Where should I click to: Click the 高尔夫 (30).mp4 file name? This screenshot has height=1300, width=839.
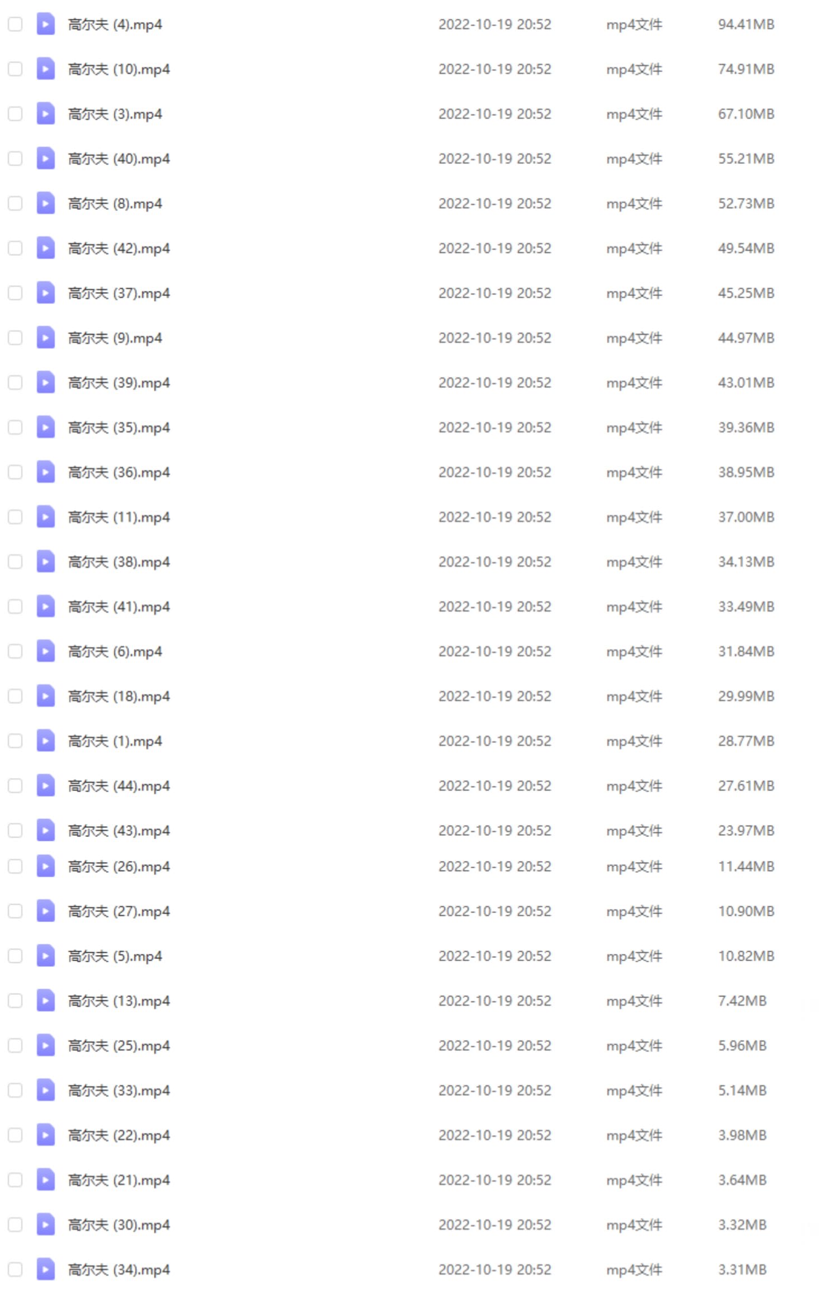[x=119, y=1225]
